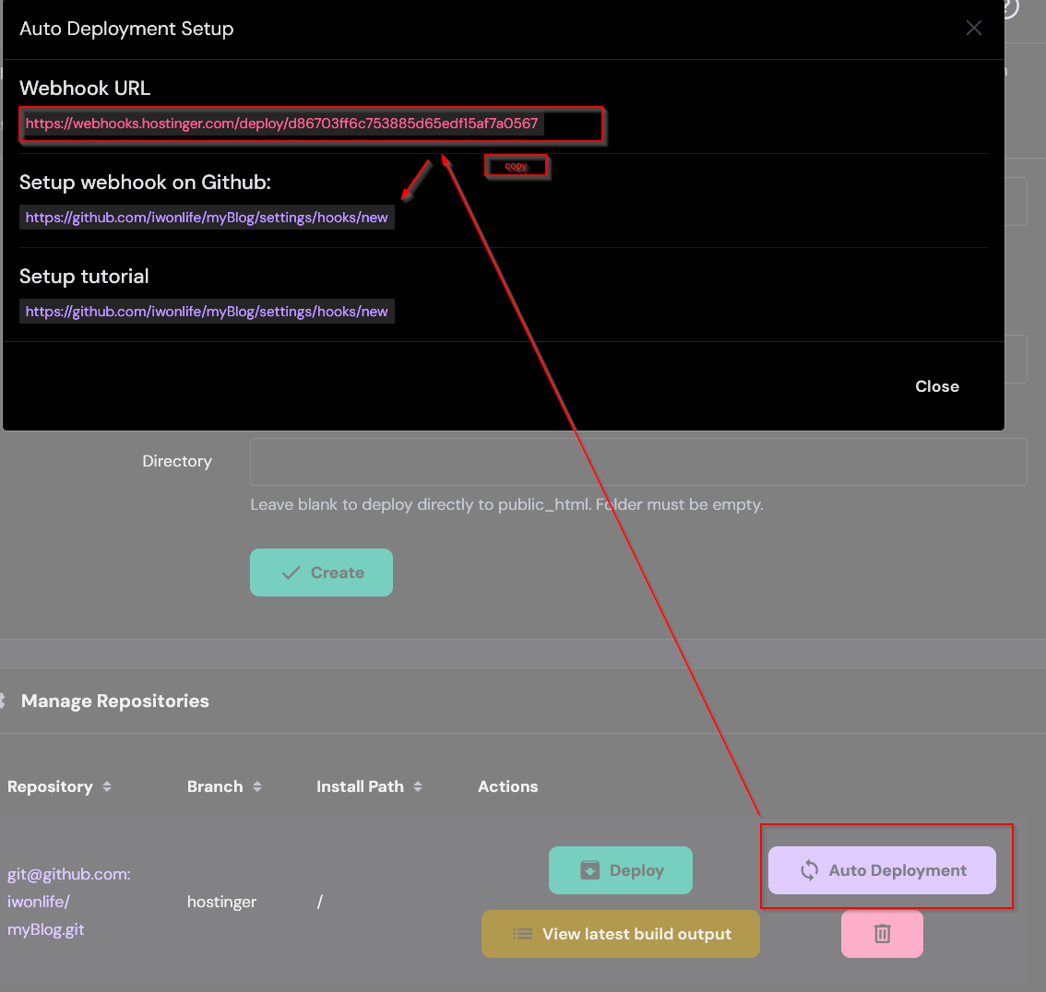Focus the Directory input field
Screen dimensions: 1046x992
pos(637,462)
